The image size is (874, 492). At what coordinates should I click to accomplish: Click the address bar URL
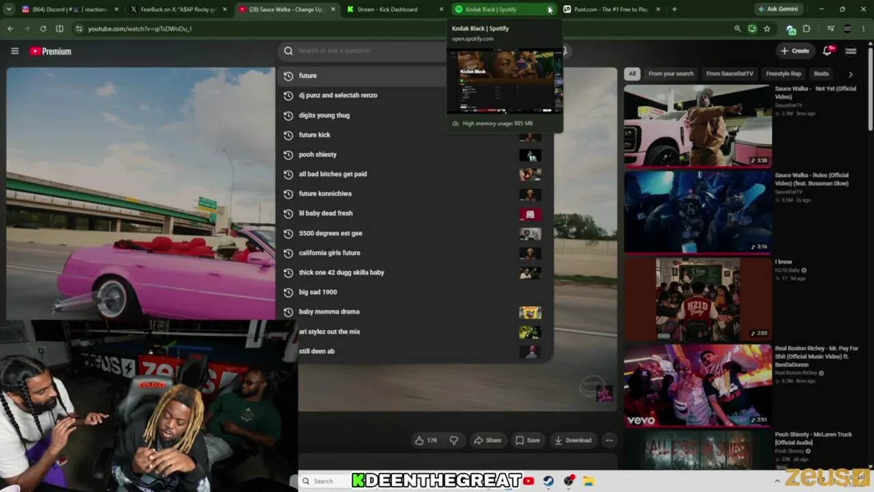[x=140, y=29]
